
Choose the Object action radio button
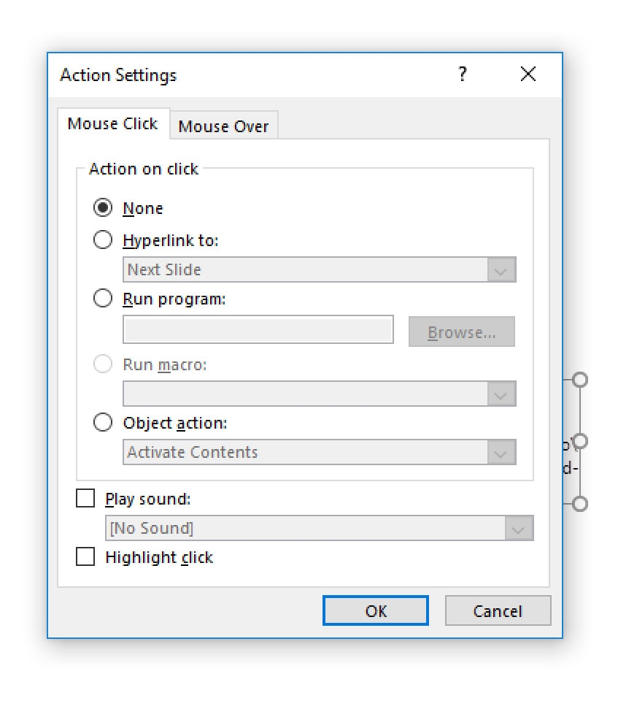(104, 423)
